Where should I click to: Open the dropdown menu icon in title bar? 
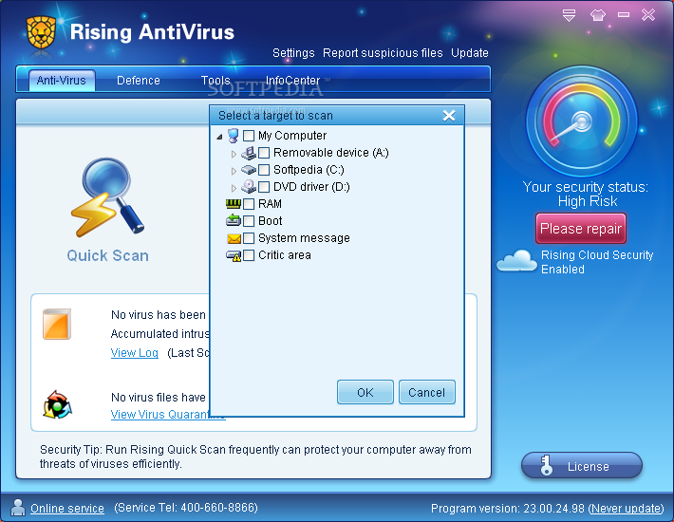(x=569, y=15)
